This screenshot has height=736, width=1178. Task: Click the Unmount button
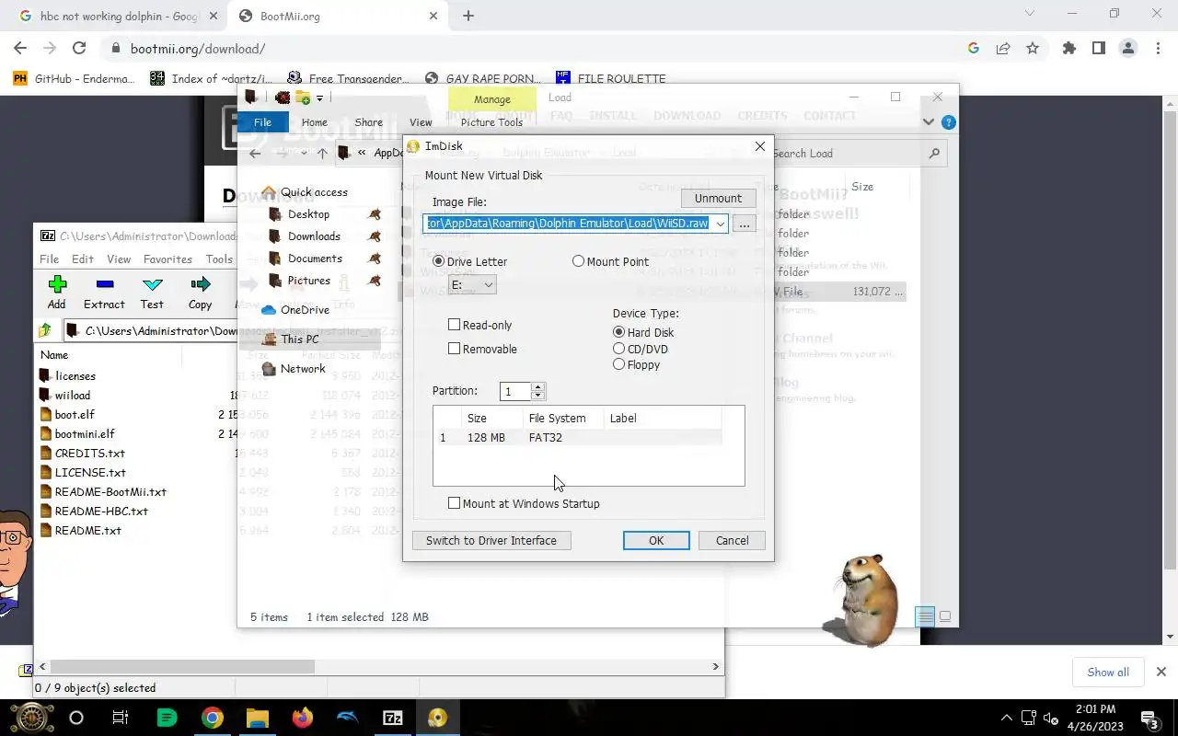pyautogui.click(x=718, y=198)
